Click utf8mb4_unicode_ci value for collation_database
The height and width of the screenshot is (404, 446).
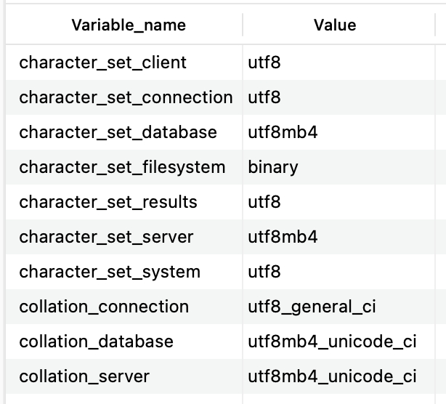pyautogui.click(x=332, y=342)
